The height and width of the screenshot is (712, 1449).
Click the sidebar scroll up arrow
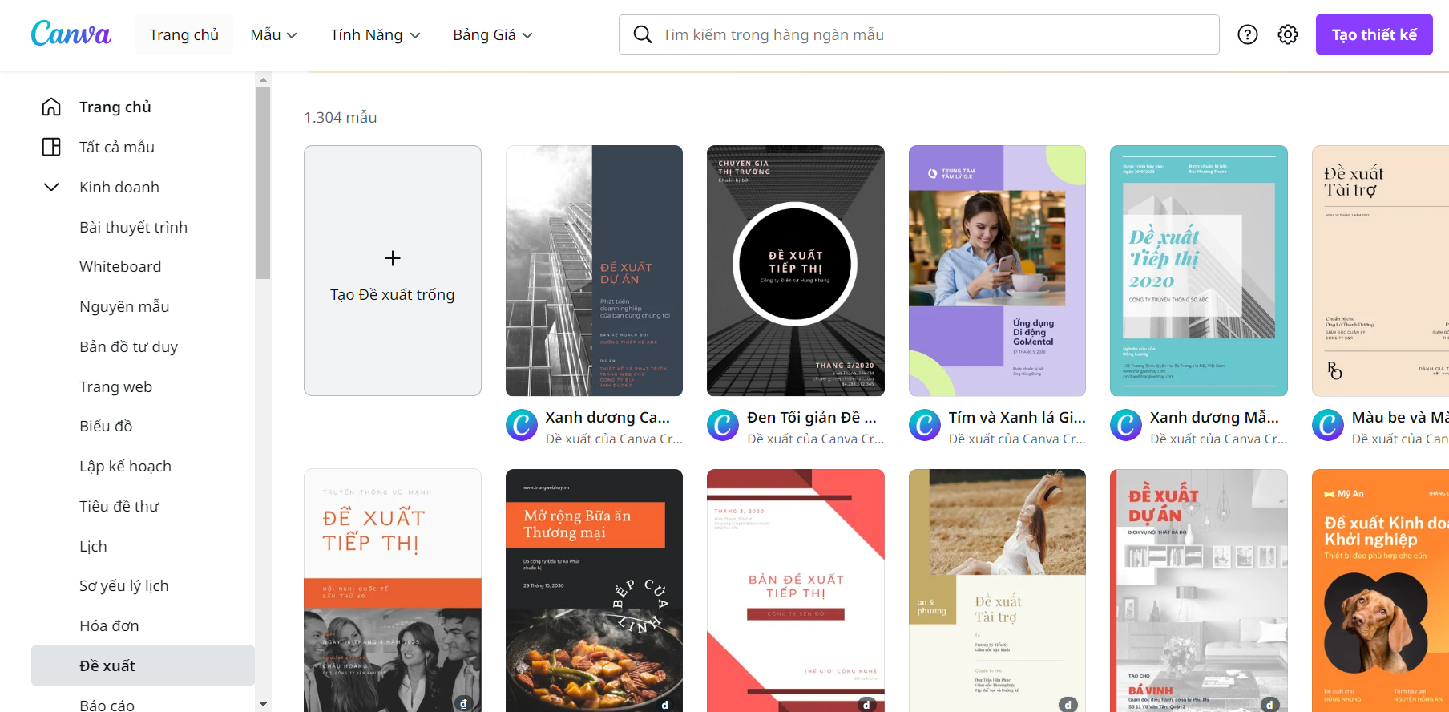click(x=263, y=79)
